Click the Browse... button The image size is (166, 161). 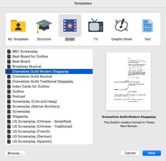pyautogui.click(x=15, y=153)
